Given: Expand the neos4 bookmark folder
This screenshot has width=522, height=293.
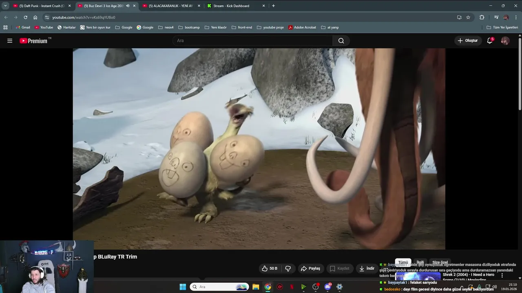Looking at the screenshot, I should pos(166,27).
